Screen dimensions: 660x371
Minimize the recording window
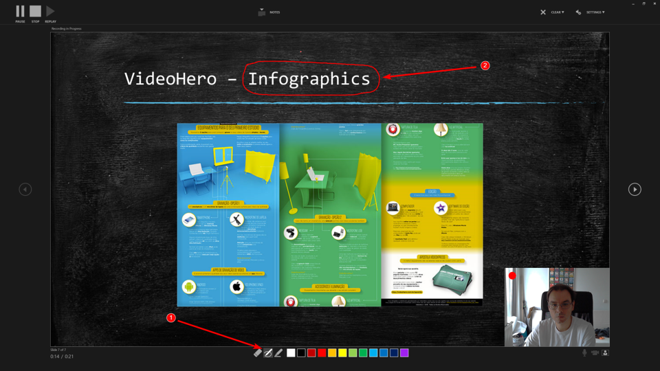[x=632, y=3]
